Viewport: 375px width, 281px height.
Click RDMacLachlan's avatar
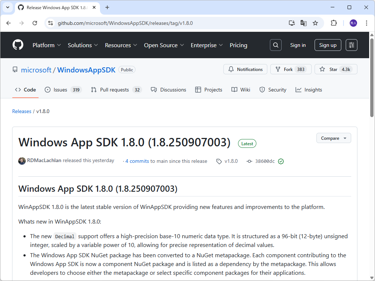22,161
